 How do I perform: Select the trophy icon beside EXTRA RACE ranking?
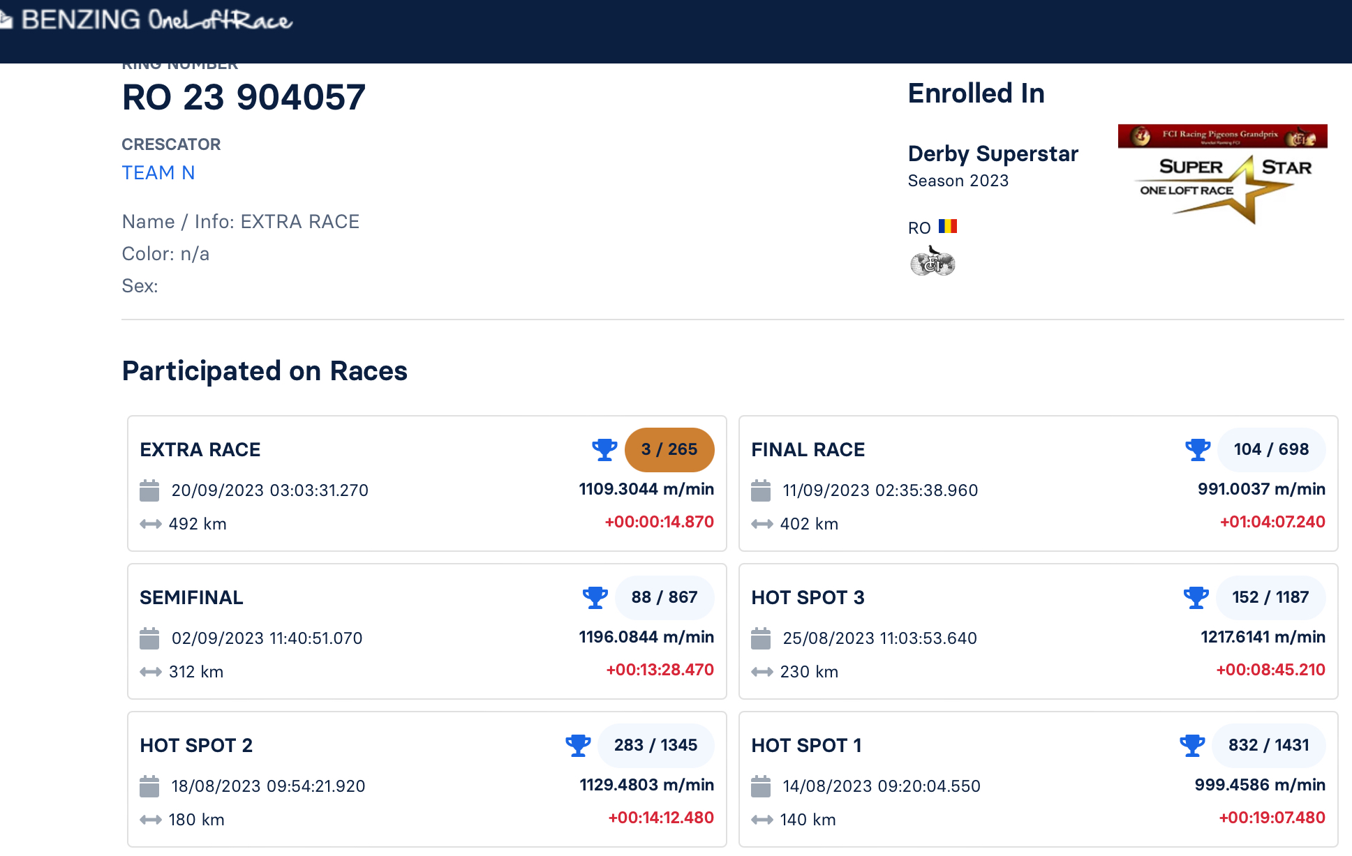(x=604, y=450)
